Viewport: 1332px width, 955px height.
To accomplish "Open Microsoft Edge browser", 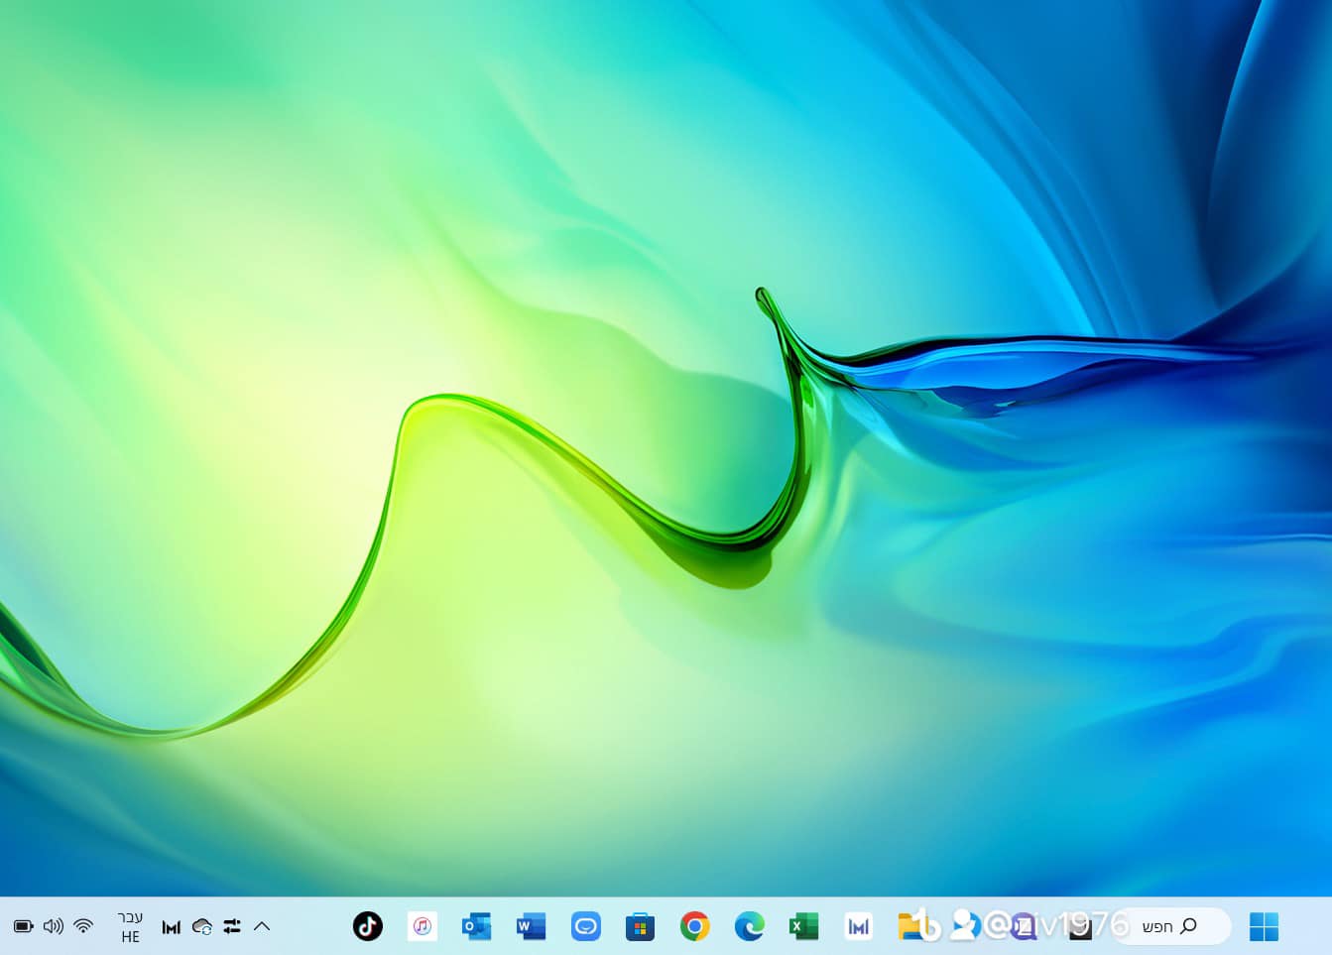I will point(749,926).
